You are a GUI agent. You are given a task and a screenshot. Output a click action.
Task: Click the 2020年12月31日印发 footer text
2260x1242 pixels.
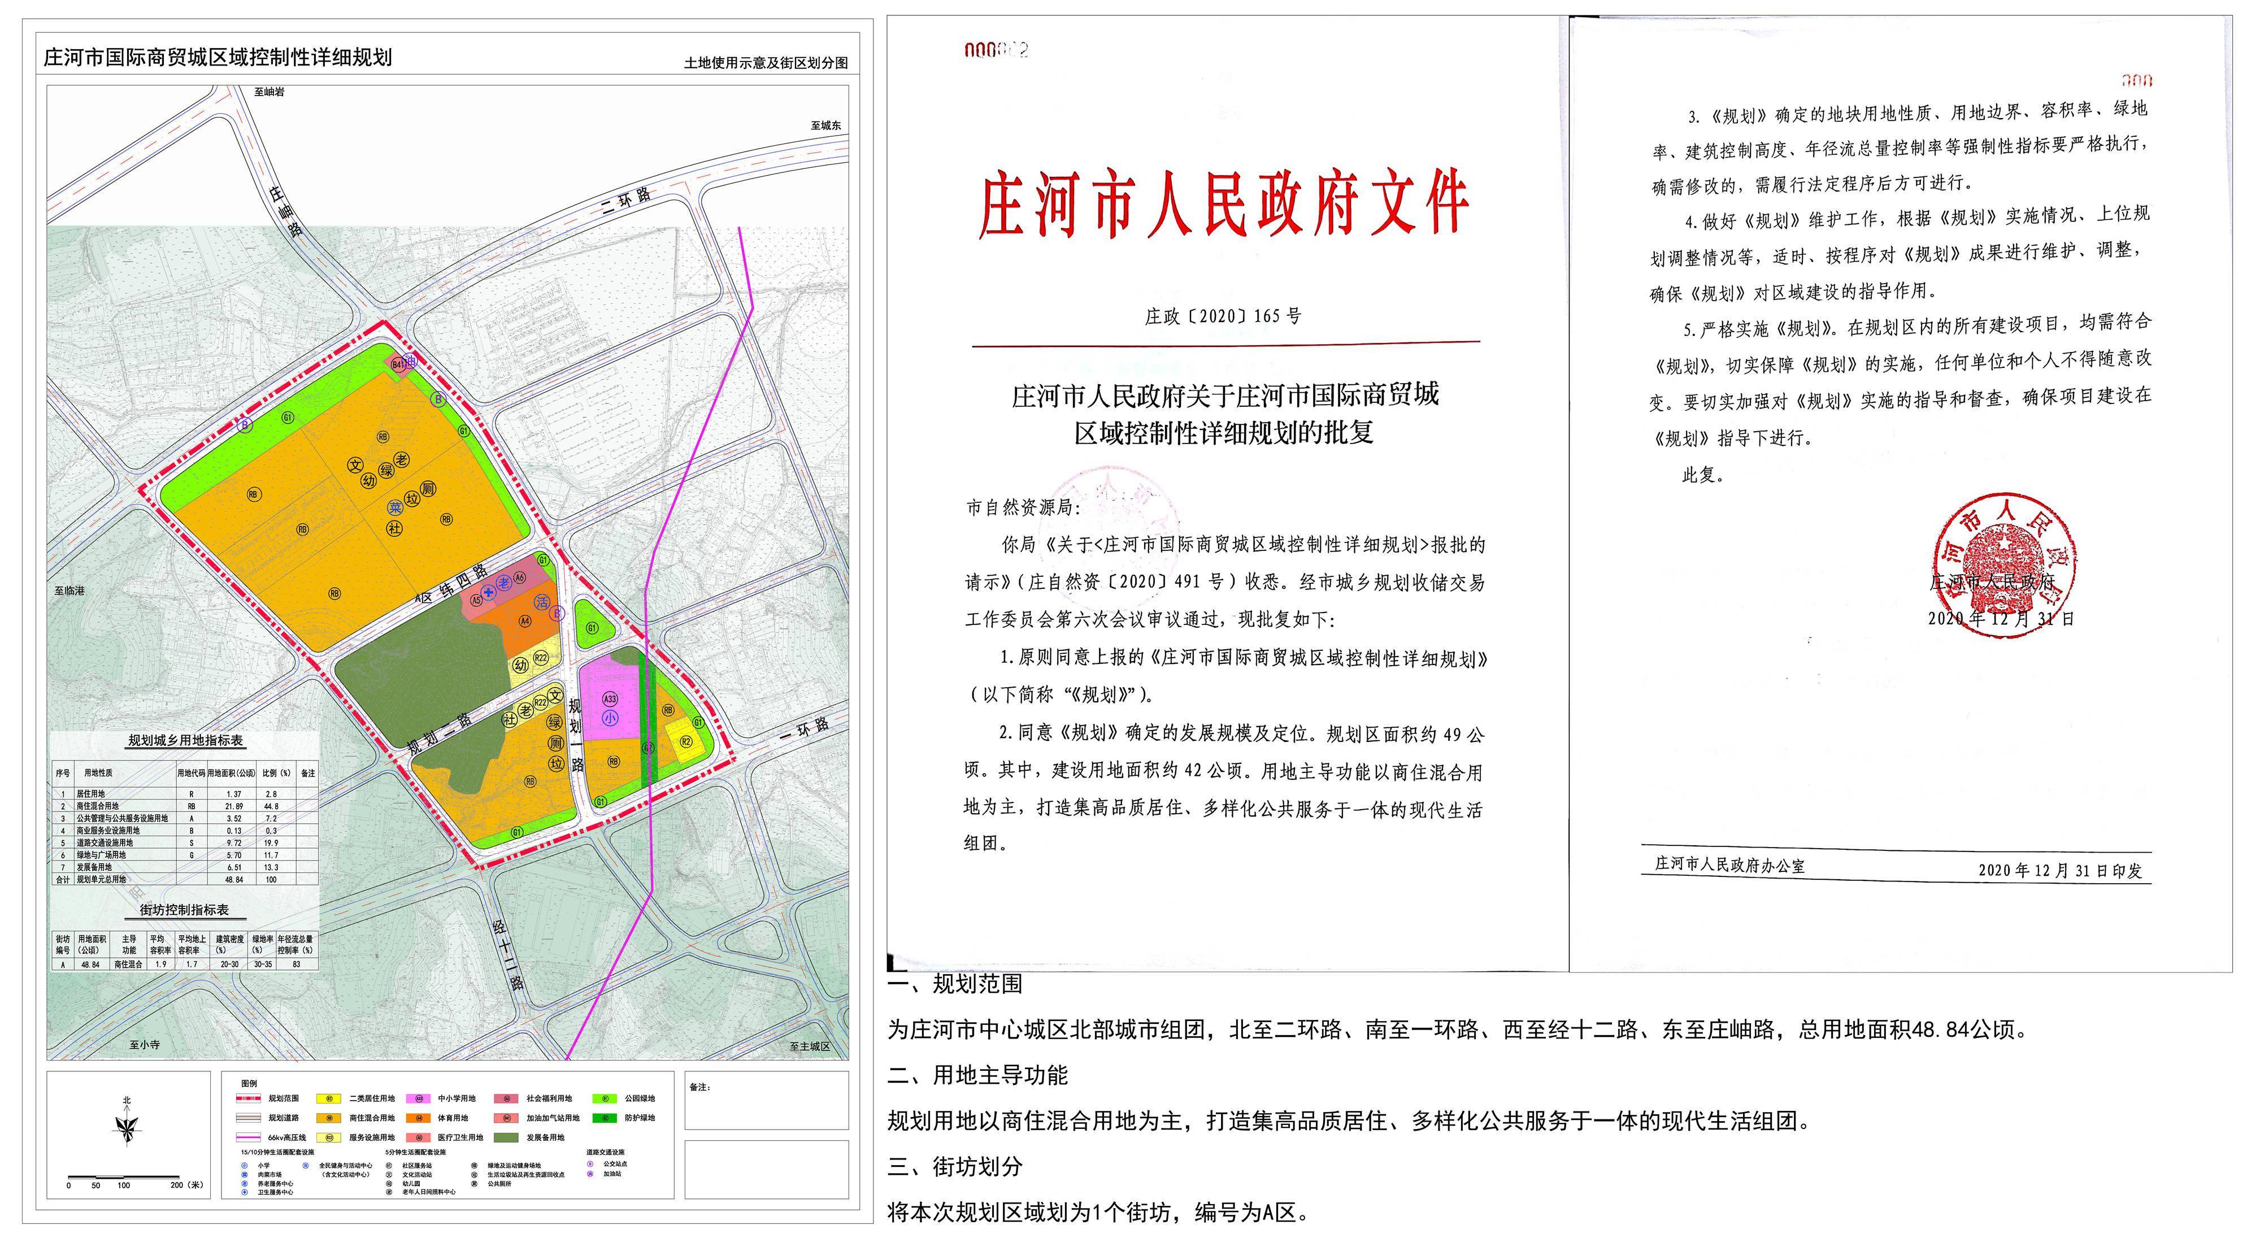point(2059,870)
